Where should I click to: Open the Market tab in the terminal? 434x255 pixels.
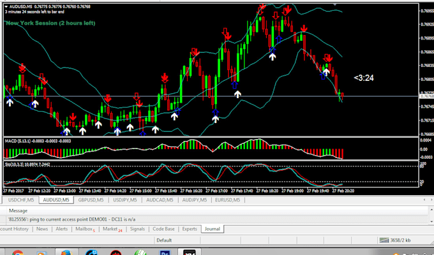click(112, 229)
